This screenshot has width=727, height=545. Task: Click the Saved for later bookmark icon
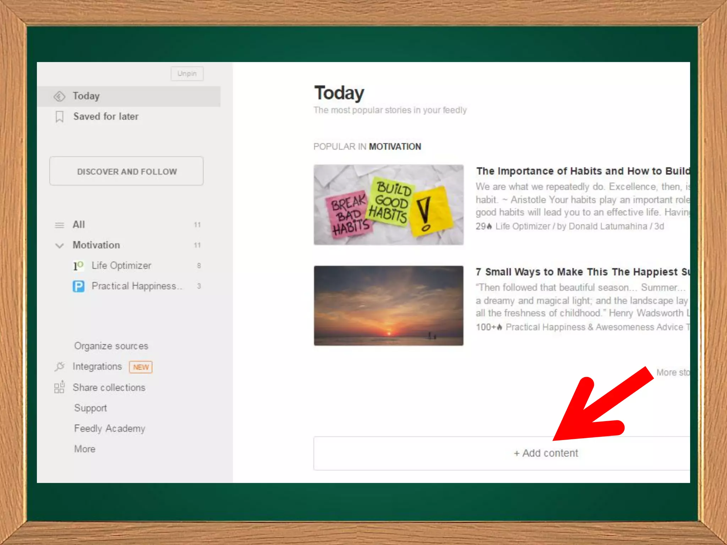[60, 116]
